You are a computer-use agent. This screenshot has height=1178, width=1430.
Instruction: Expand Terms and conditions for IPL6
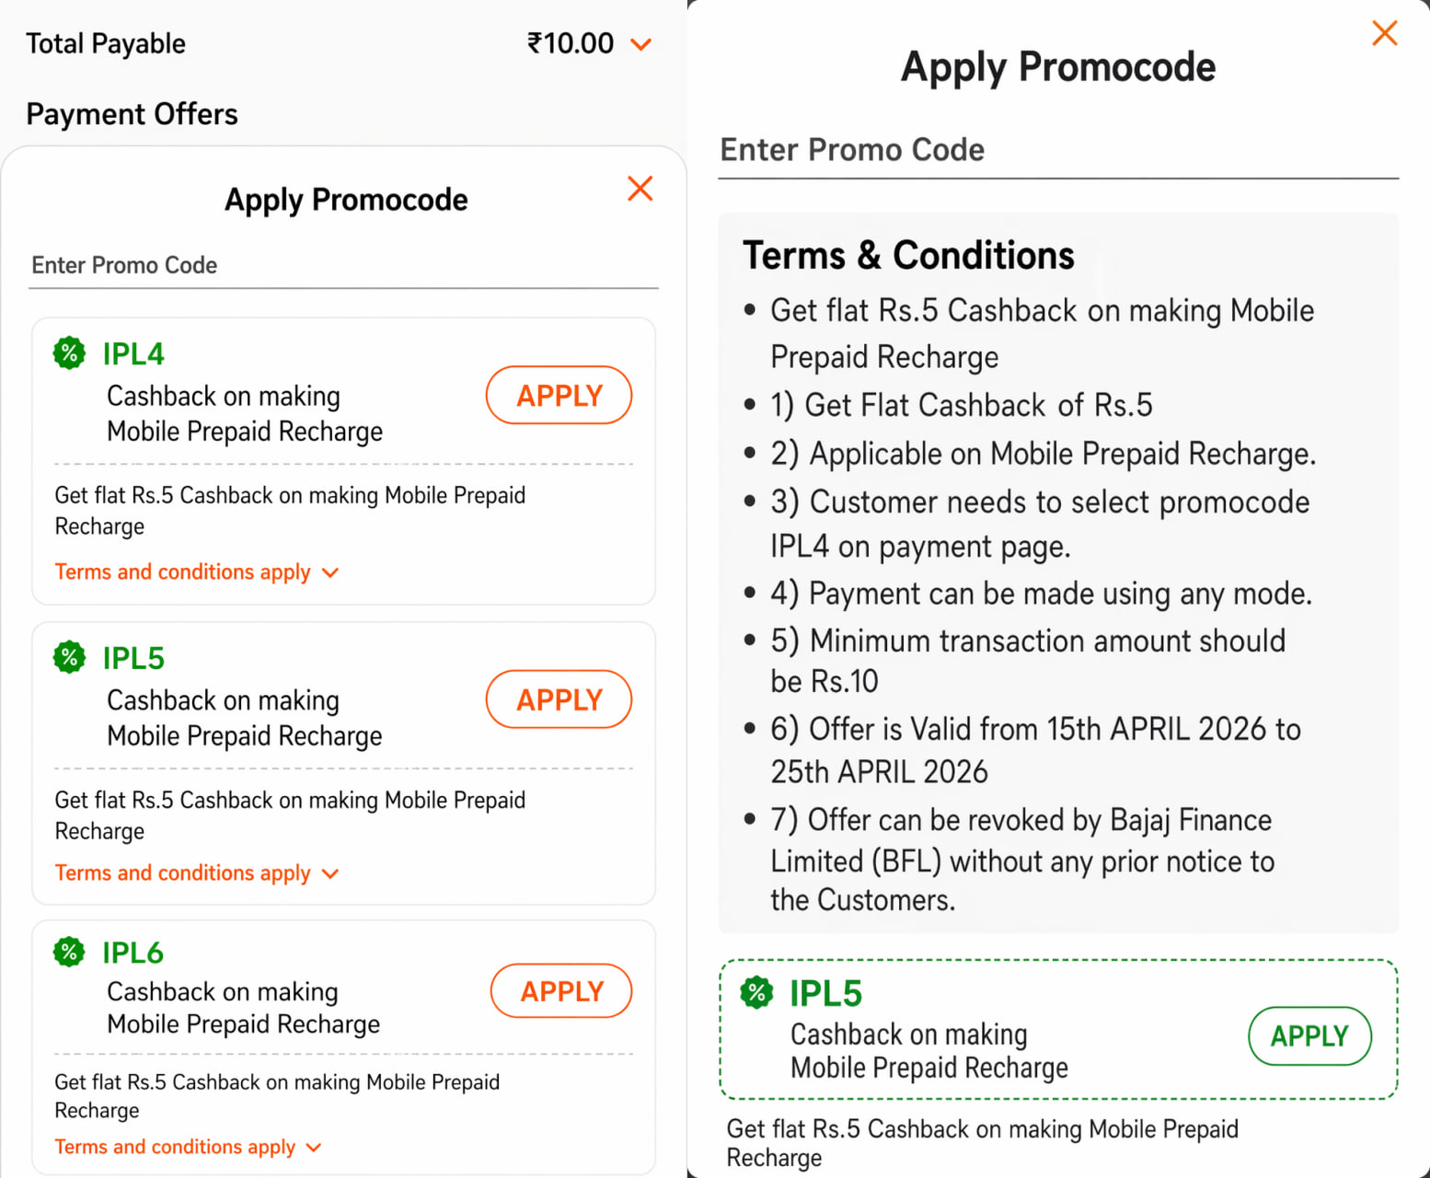pyautogui.click(x=188, y=1146)
